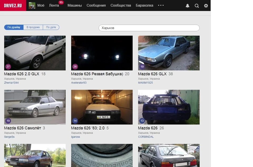The width and height of the screenshot is (253, 167).
Task: Sort cars По дате
Action: [51, 27]
